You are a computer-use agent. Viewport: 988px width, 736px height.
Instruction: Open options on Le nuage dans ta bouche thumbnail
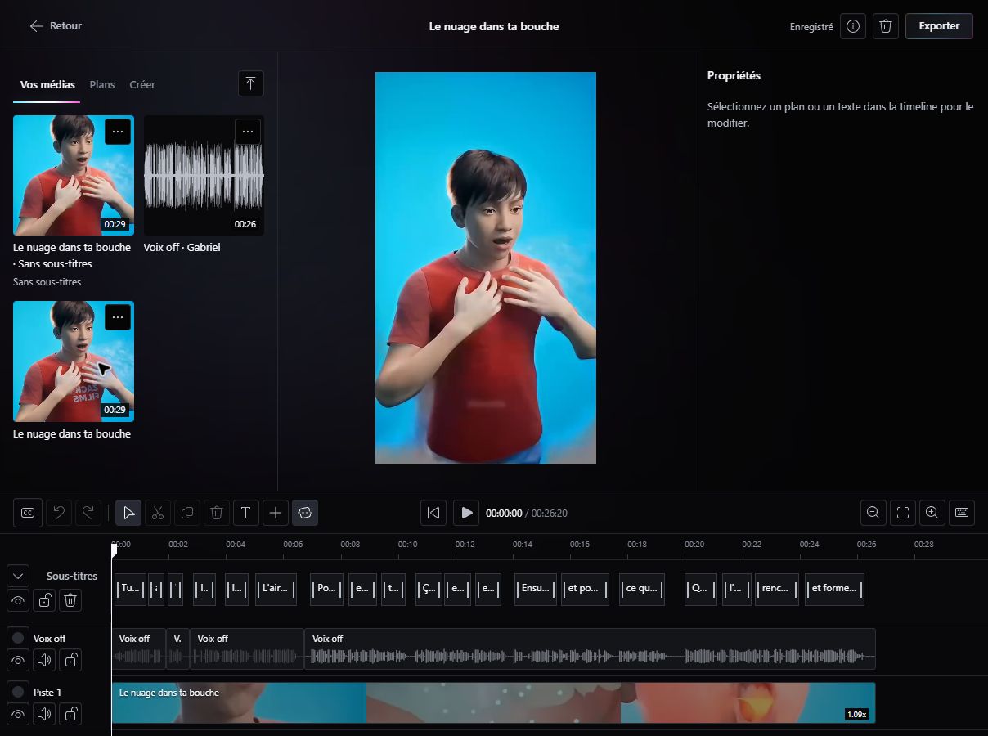118,317
